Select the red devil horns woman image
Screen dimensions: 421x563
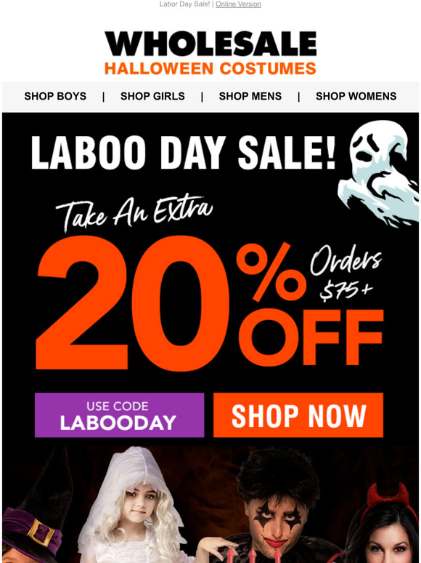[x=383, y=524]
